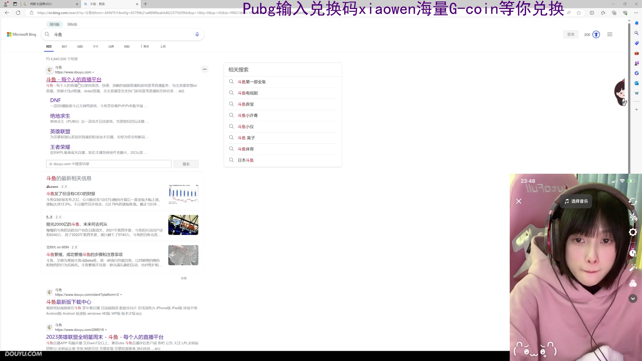Open the tab actions menu icon
Screen dimensions: 642x361
pos(15,4)
